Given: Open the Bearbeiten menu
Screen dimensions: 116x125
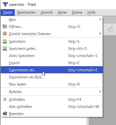Looking at the screenshot, I should pos(26,12).
